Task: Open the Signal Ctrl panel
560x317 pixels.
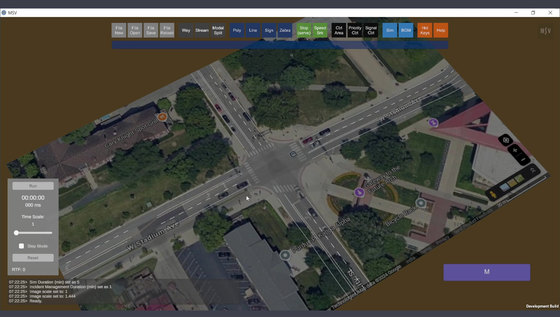Action: point(371,30)
